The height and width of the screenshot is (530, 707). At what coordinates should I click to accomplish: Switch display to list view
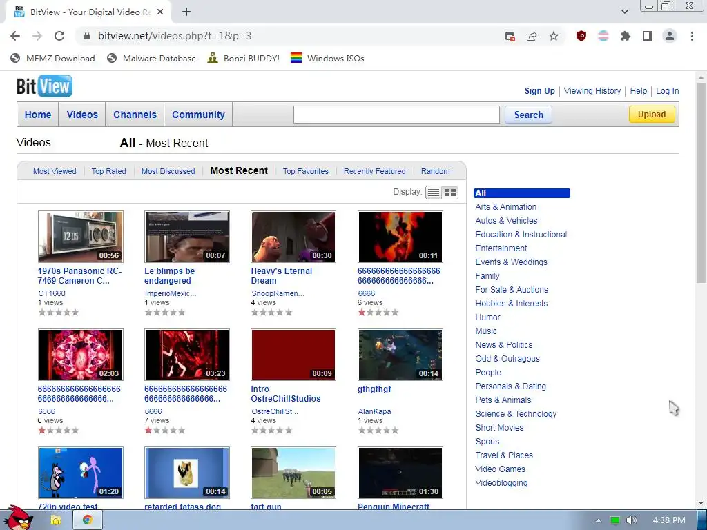[434, 193]
